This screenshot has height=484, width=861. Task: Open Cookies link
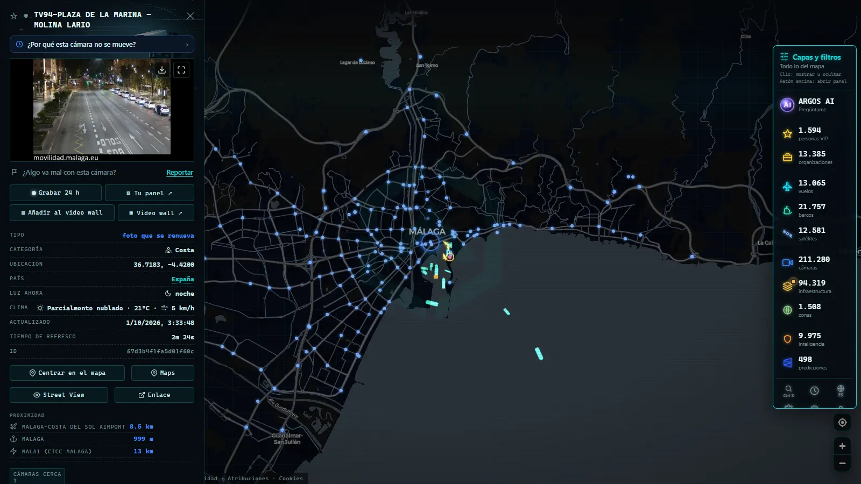point(291,479)
